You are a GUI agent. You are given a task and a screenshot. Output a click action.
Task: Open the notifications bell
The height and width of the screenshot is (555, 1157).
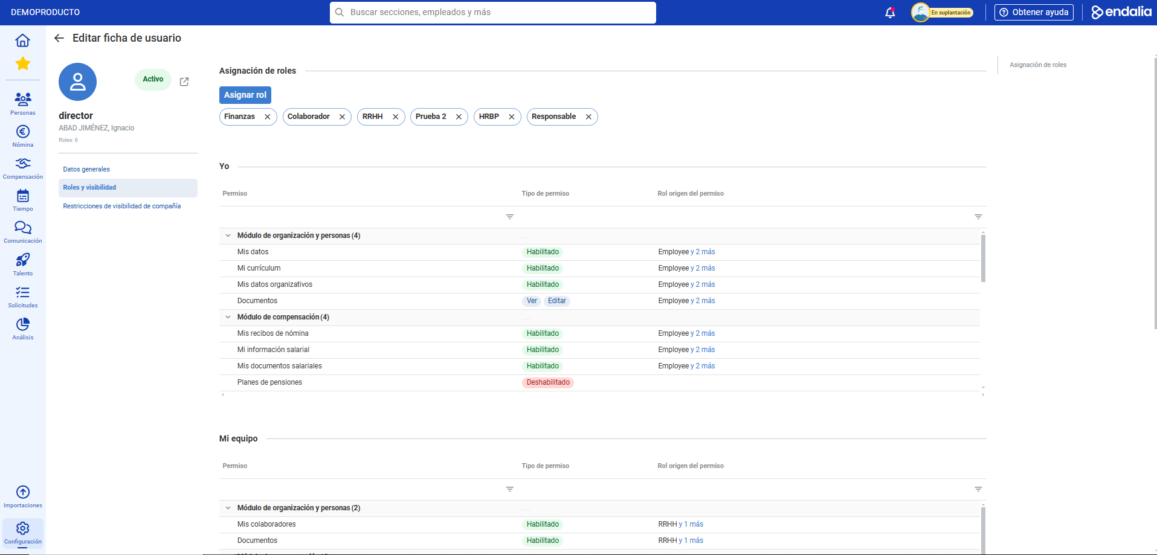tap(890, 12)
